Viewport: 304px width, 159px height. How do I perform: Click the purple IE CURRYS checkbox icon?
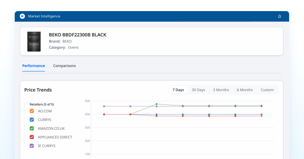[x=31, y=146]
